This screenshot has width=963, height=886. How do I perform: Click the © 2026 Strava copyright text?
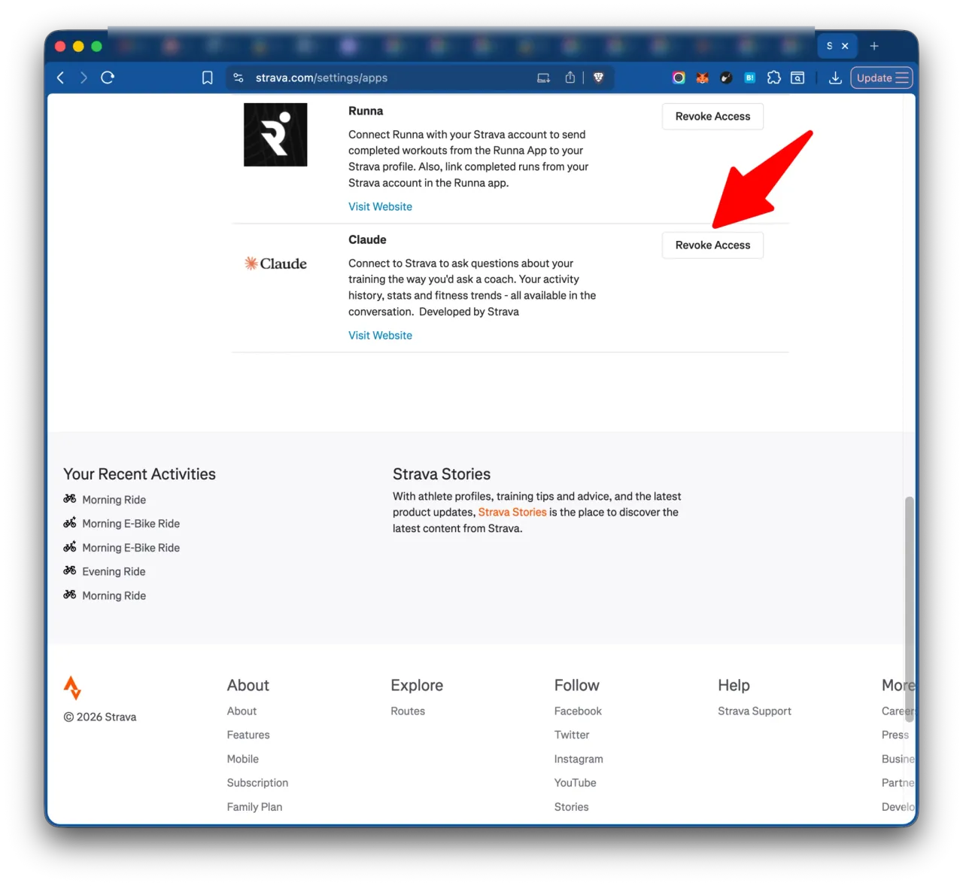100,717
